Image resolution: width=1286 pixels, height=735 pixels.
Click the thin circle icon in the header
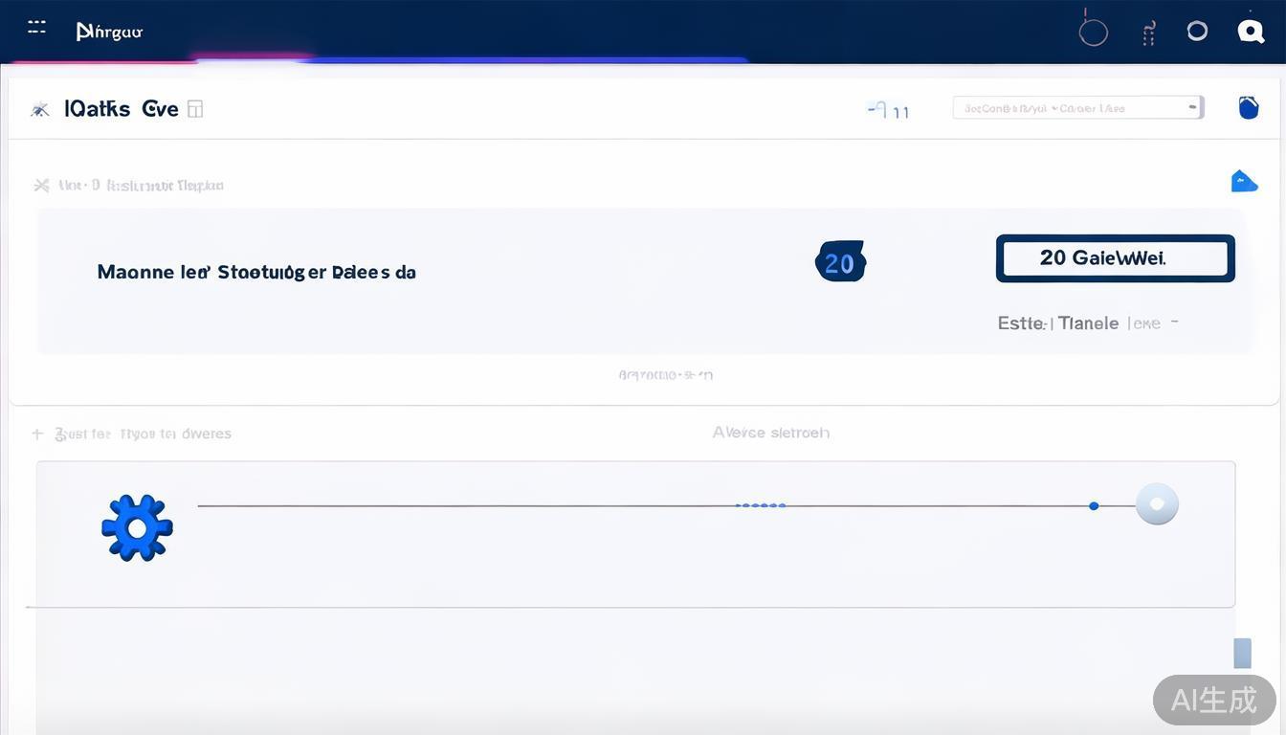1093,33
